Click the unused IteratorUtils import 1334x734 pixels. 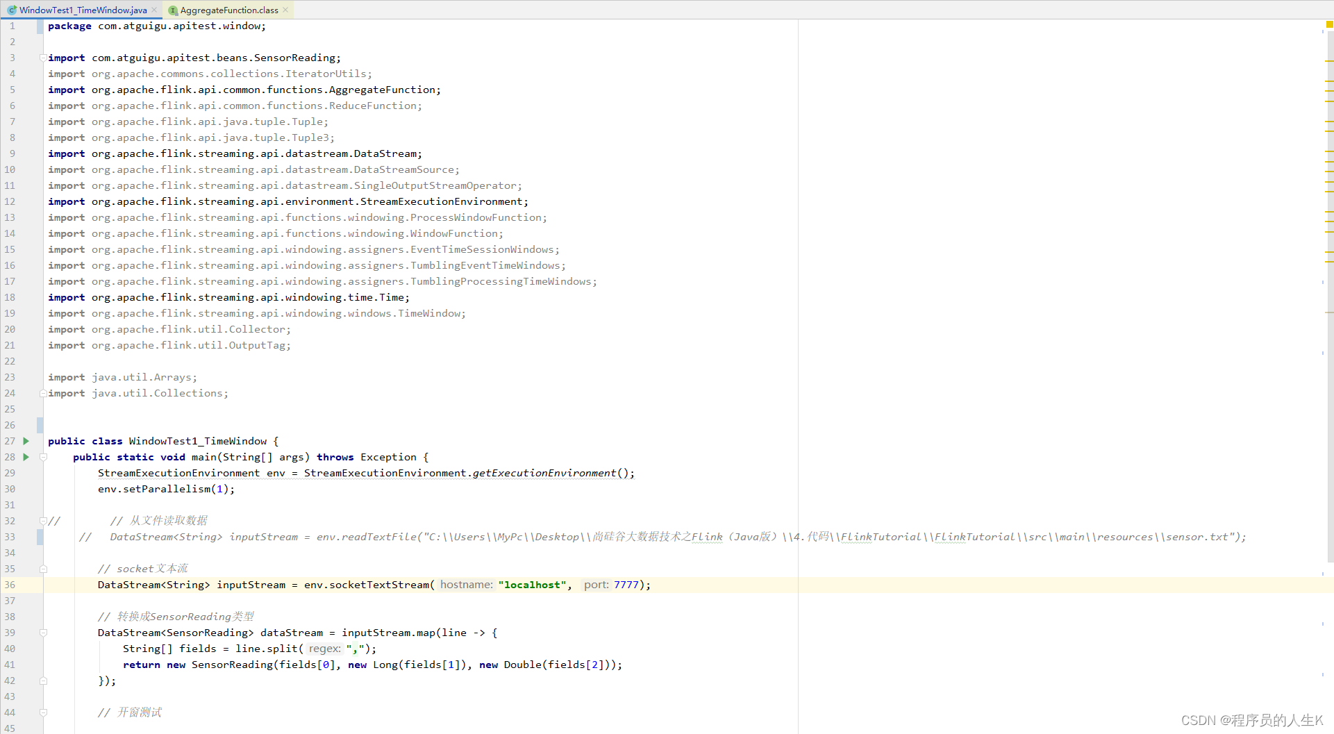click(x=210, y=74)
